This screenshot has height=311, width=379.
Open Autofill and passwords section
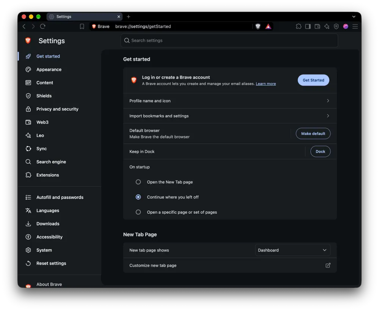point(60,197)
